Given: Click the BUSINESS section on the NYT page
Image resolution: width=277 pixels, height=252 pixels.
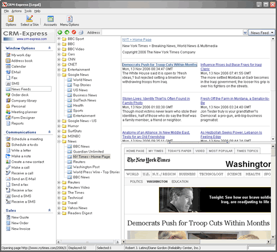Looking at the screenshot, I should 187,174.
